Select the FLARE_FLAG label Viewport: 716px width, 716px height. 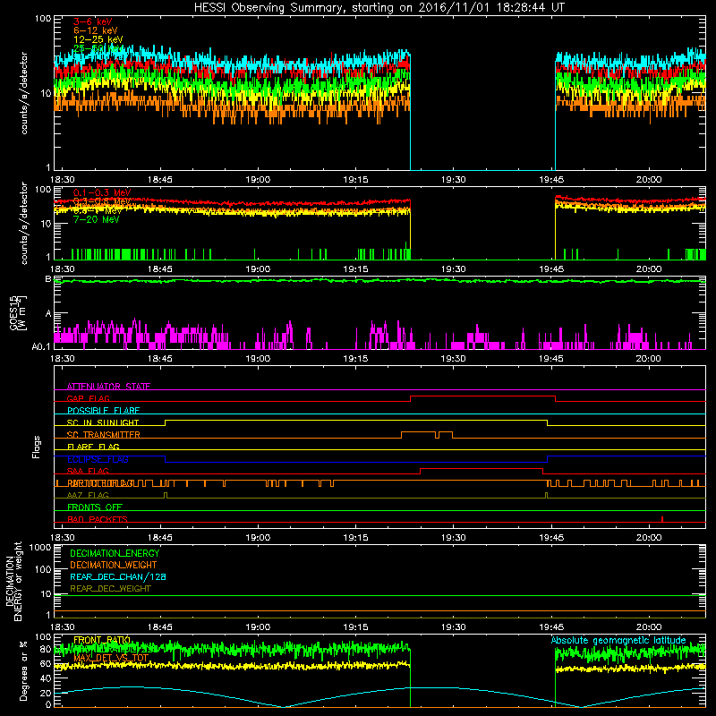pyautogui.click(x=93, y=447)
